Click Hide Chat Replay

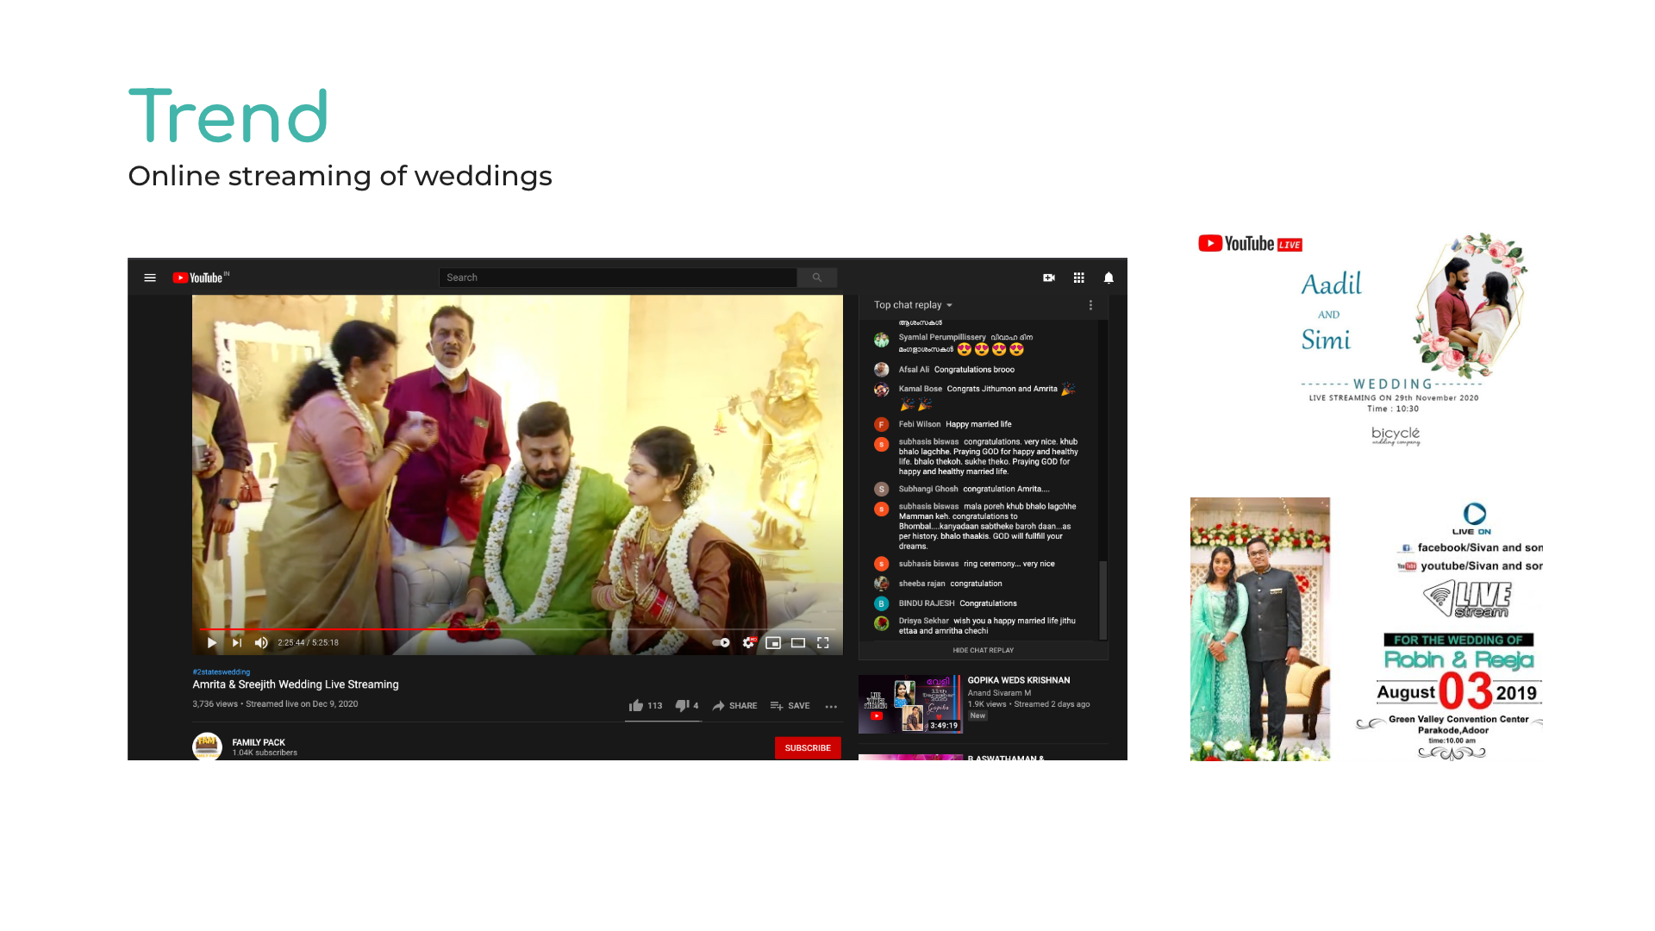[983, 650]
